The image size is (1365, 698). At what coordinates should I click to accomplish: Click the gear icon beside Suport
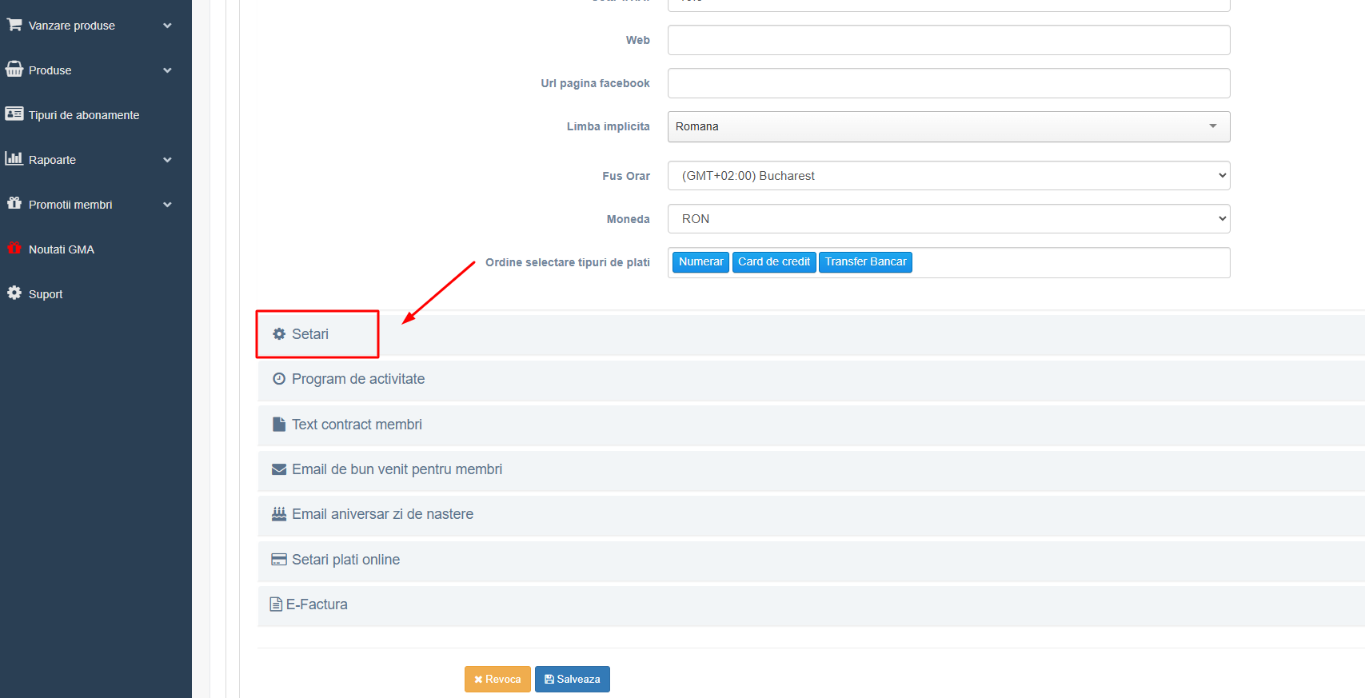(x=14, y=293)
